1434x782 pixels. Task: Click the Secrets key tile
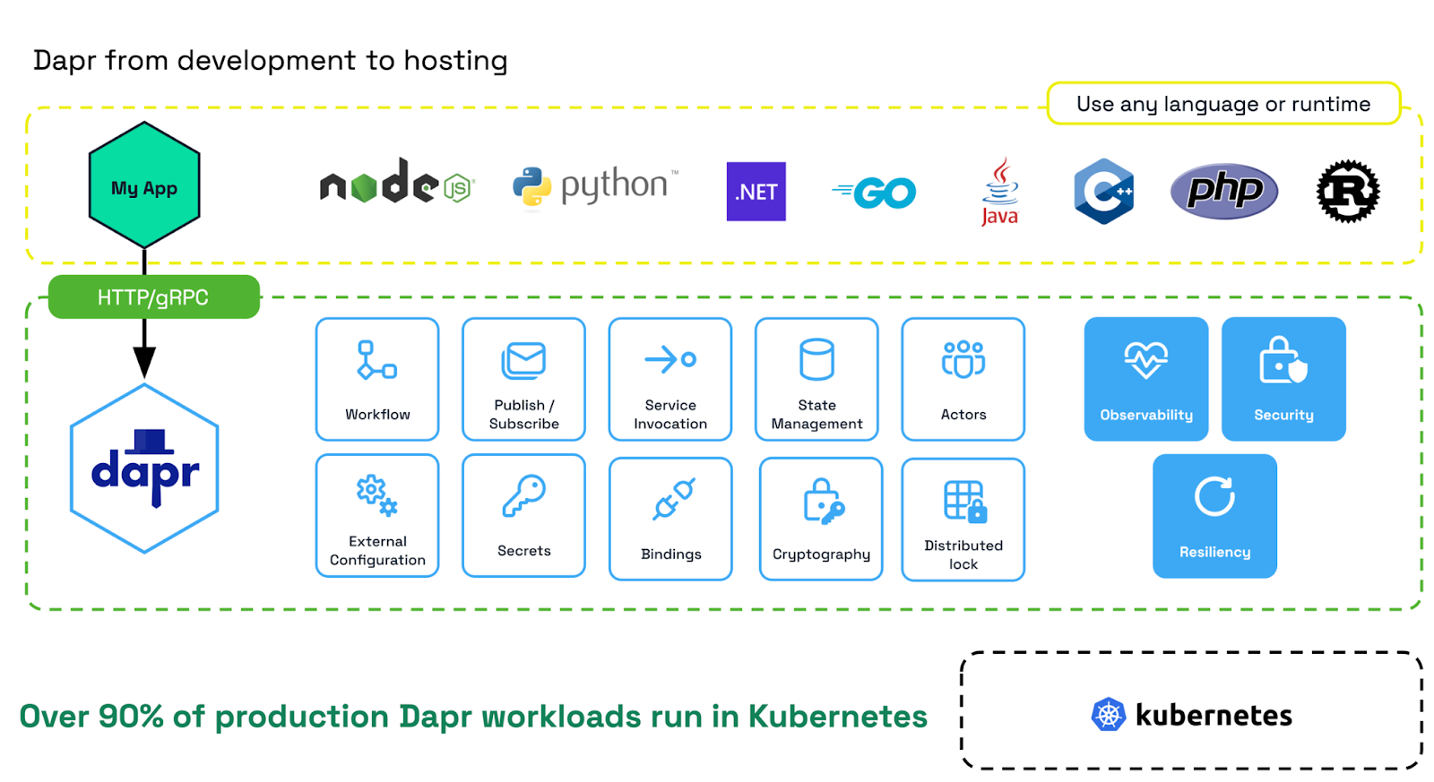point(523,515)
